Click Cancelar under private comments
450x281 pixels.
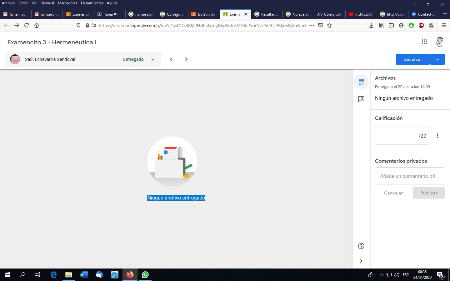pos(393,193)
